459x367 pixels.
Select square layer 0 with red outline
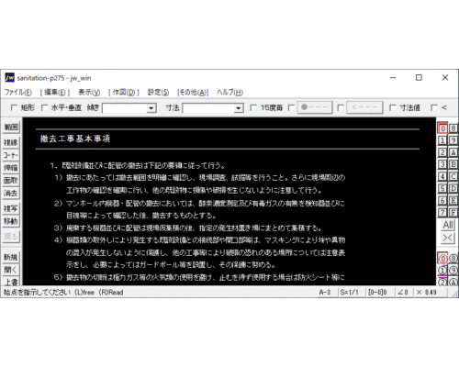click(442, 128)
